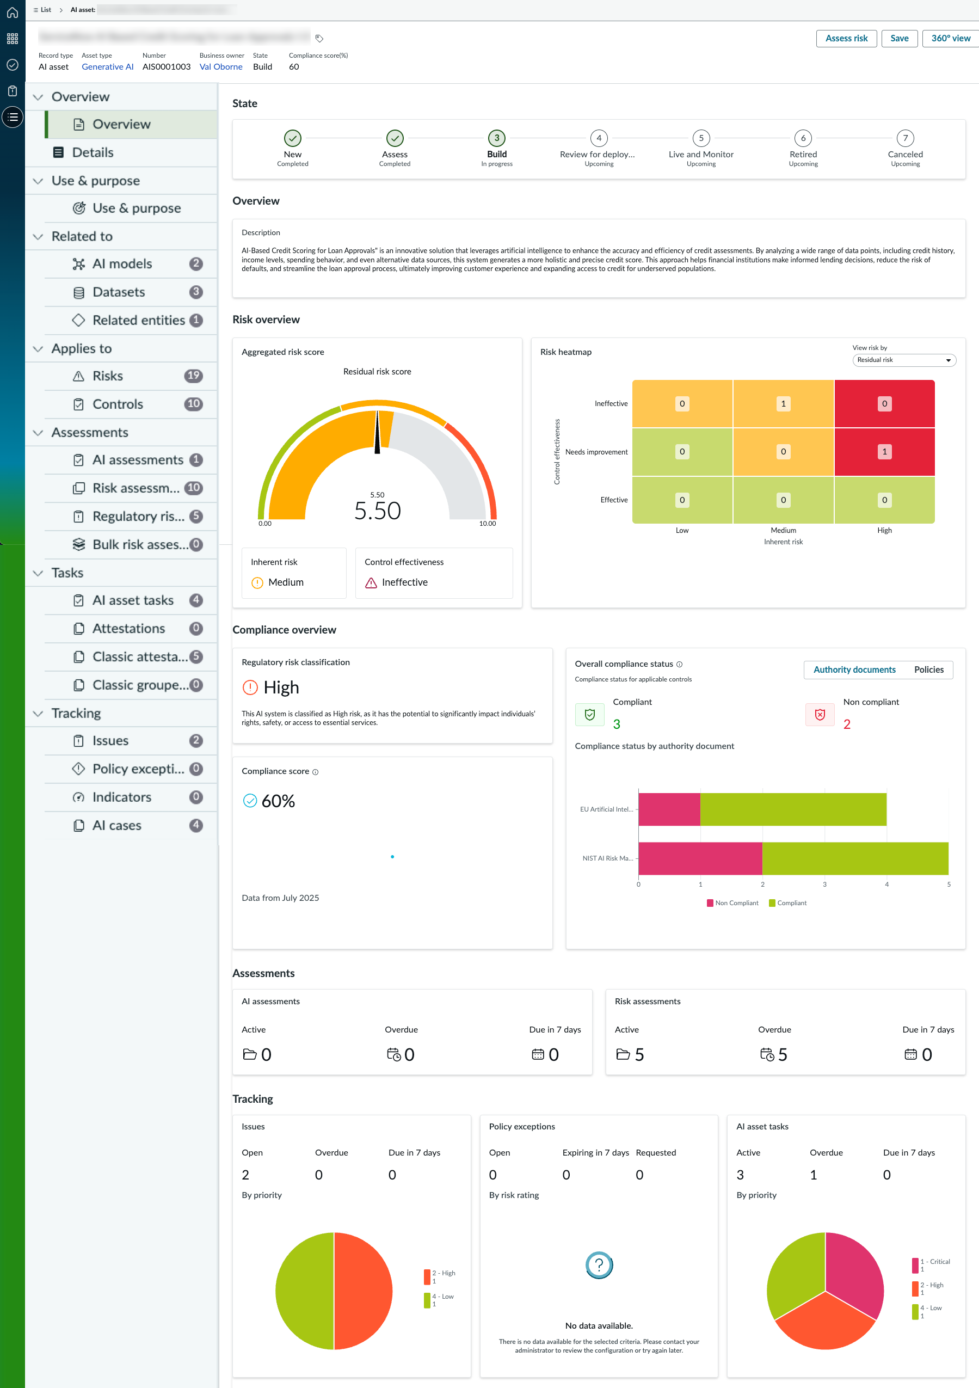The height and width of the screenshot is (1388, 979).
Task: Click the Compliance score info icon
Action: tap(315, 772)
